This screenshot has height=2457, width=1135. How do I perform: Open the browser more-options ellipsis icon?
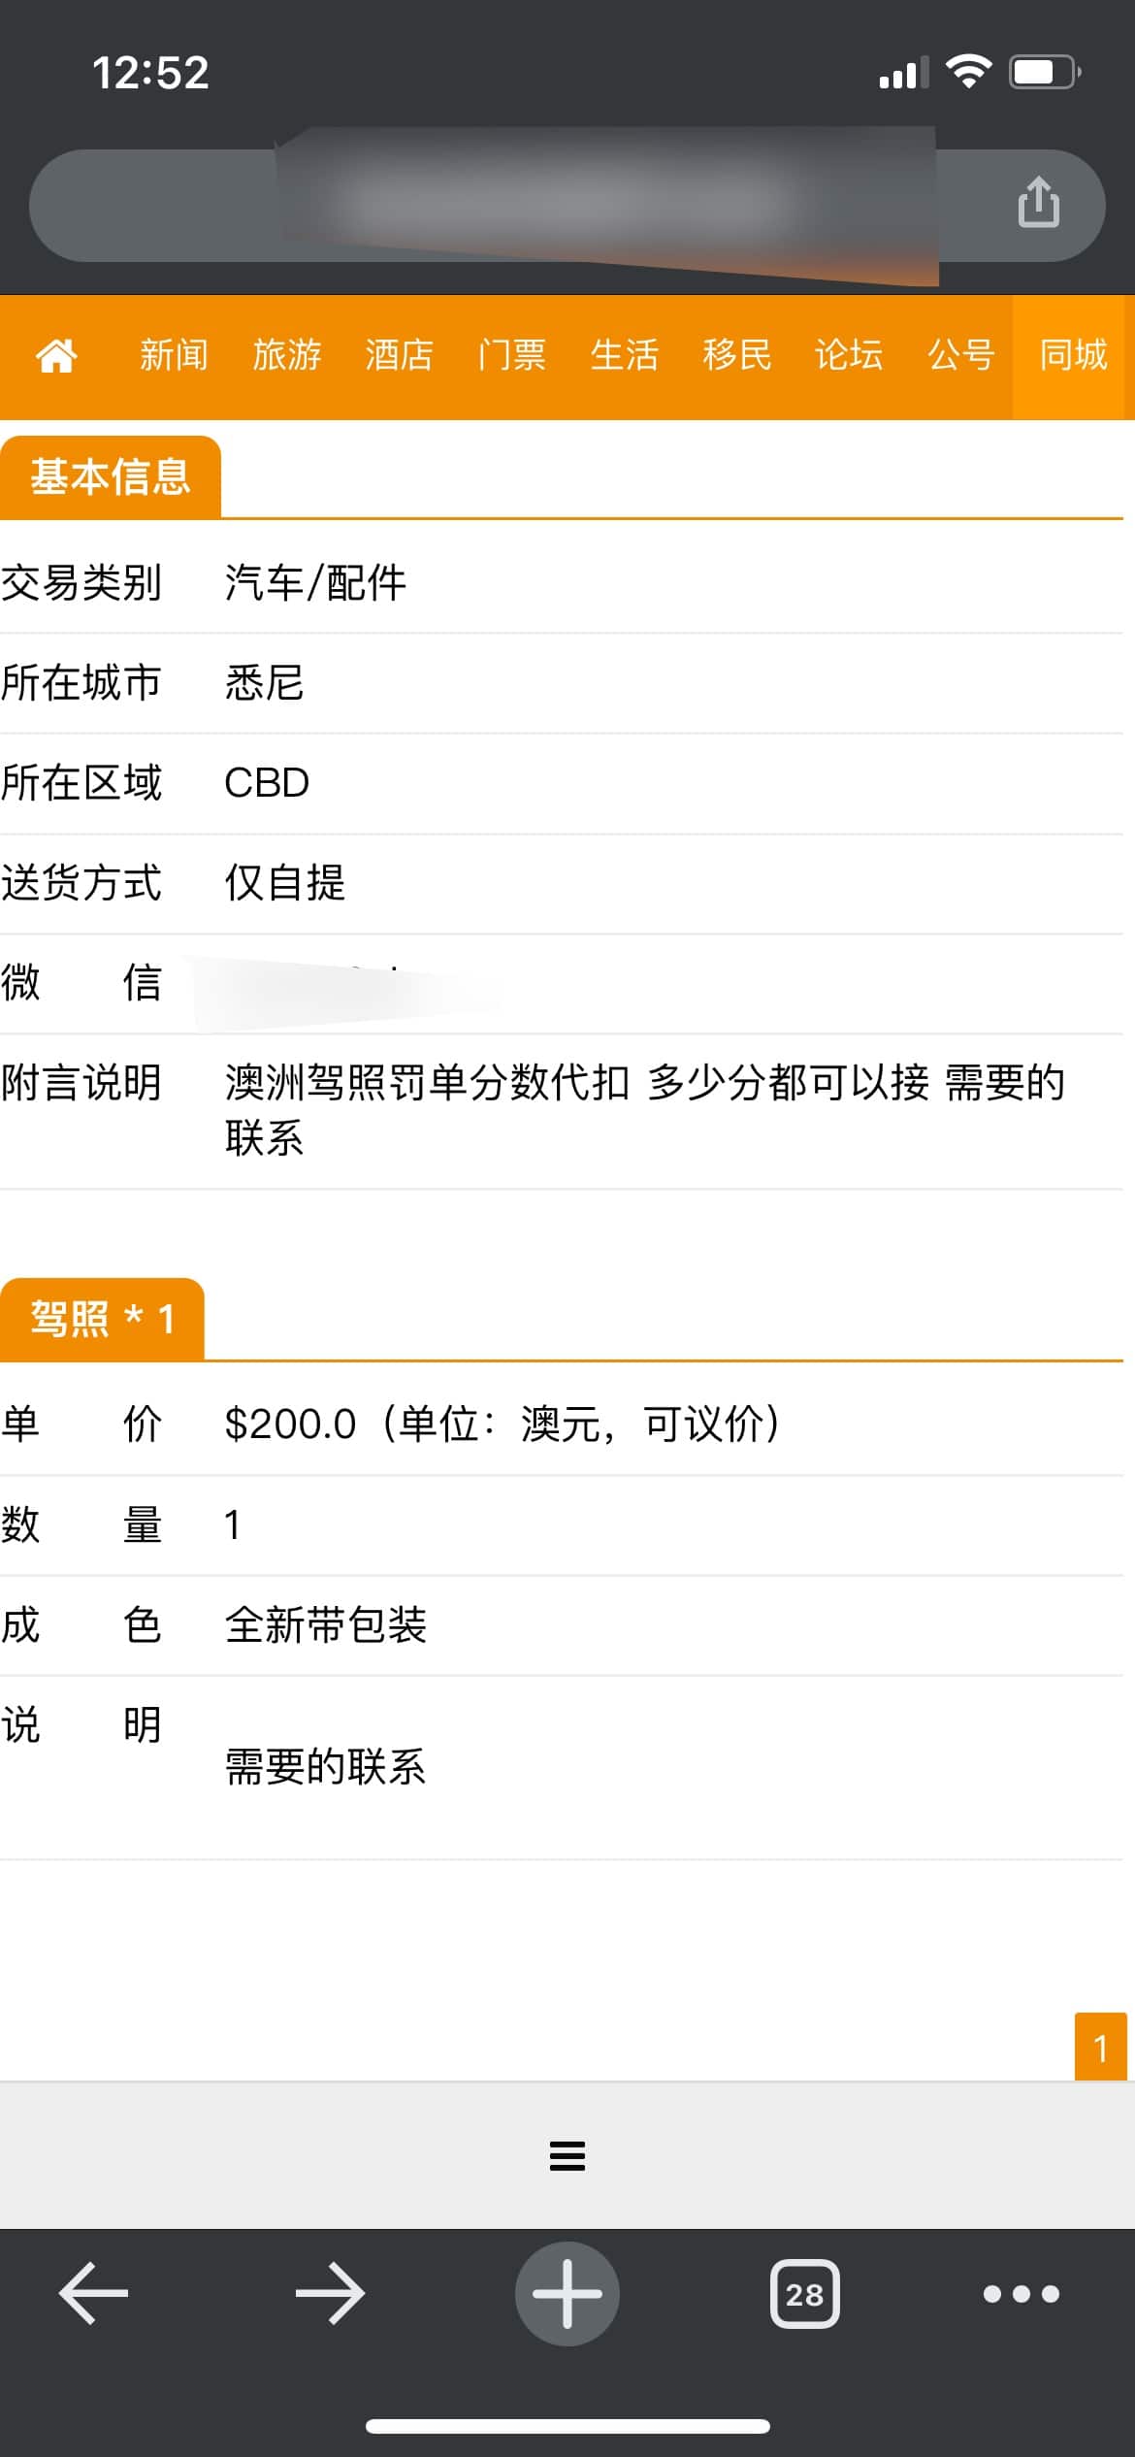[1017, 2294]
